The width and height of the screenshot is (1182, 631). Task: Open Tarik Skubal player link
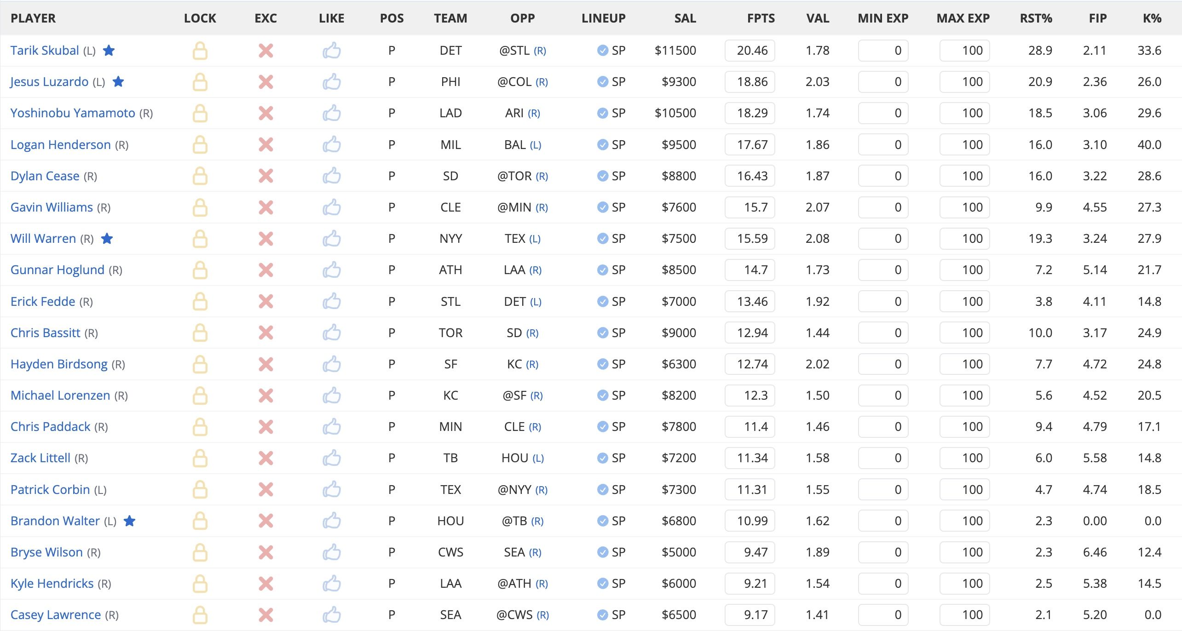point(45,51)
